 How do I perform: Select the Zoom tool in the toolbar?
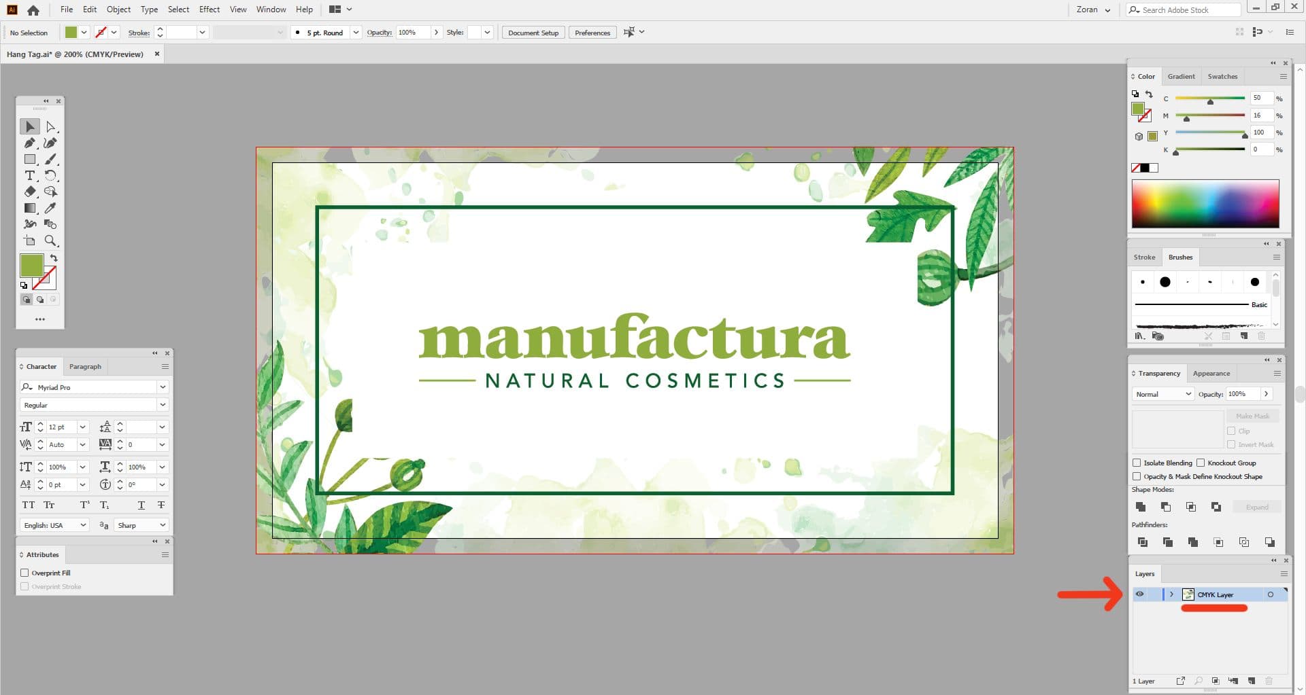coord(51,240)
